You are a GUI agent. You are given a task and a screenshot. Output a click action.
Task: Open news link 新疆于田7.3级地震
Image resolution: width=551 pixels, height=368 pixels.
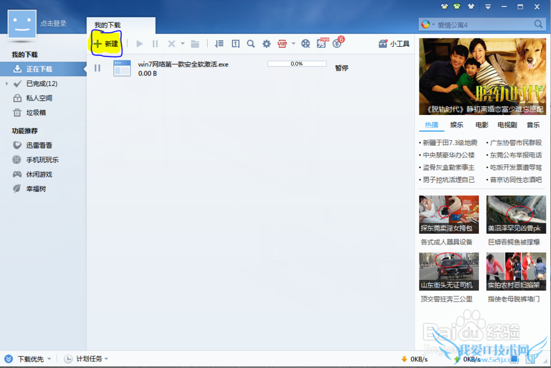[450, 143]
